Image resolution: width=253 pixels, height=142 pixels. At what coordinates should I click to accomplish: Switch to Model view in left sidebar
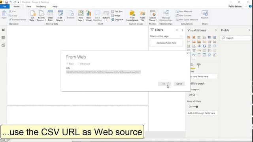[3, 45]
